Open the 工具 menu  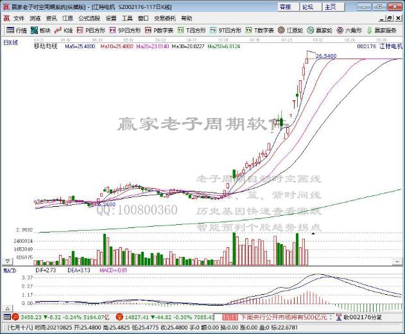(x=127, y=18)
